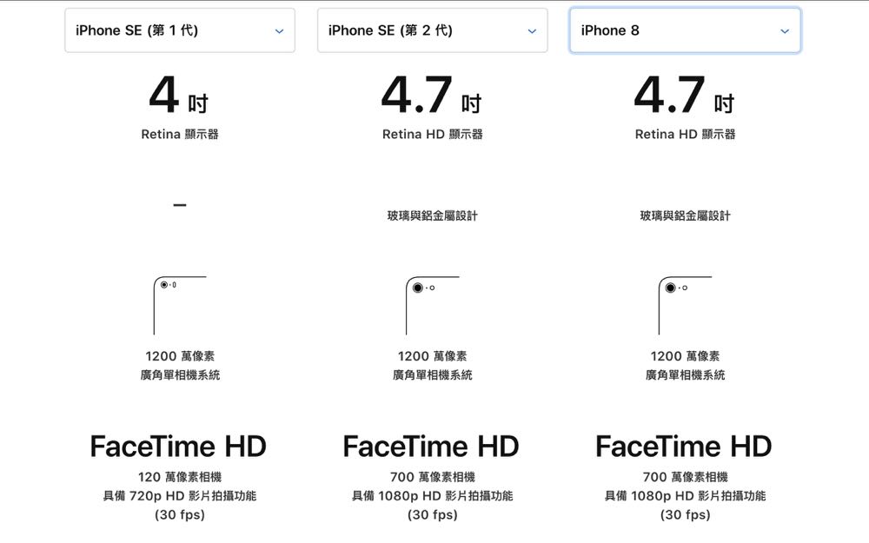This screenshot has width=869, height=543.
Task: Click "1200 萬像素" text under first-generation SE
Action: coord(179,356)
